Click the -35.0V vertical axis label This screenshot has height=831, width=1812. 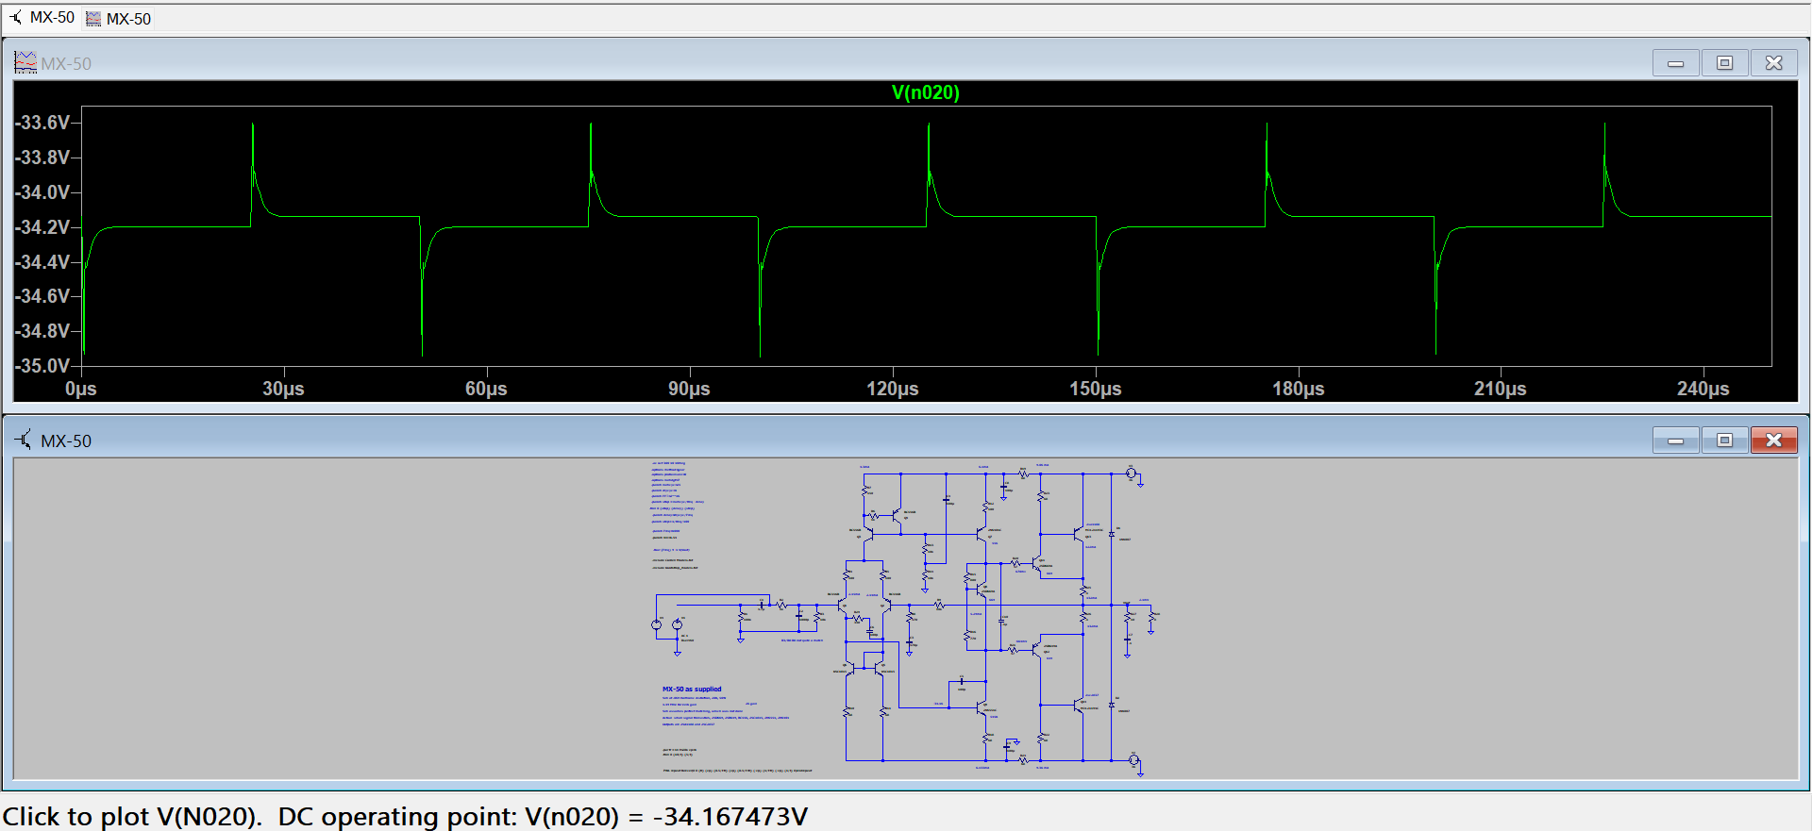[42, 366]
